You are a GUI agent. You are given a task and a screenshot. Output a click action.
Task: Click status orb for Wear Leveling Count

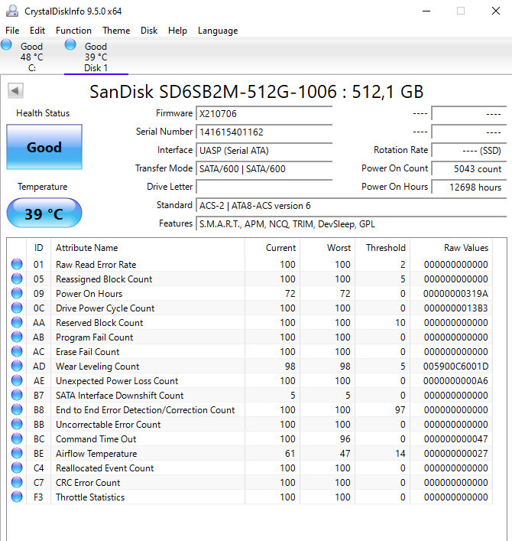(x=17, y=367)
